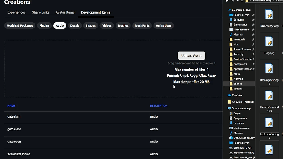Select the OneDrive cloud entry in the sidebar

point(238,95)
